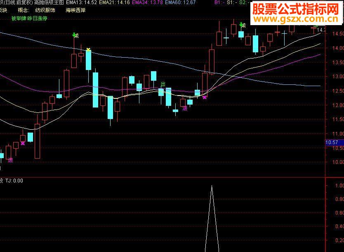Click the 概念: label
The width and height of the screenshot is (344, 252).
pyautogui.click(x=24, y=10)
